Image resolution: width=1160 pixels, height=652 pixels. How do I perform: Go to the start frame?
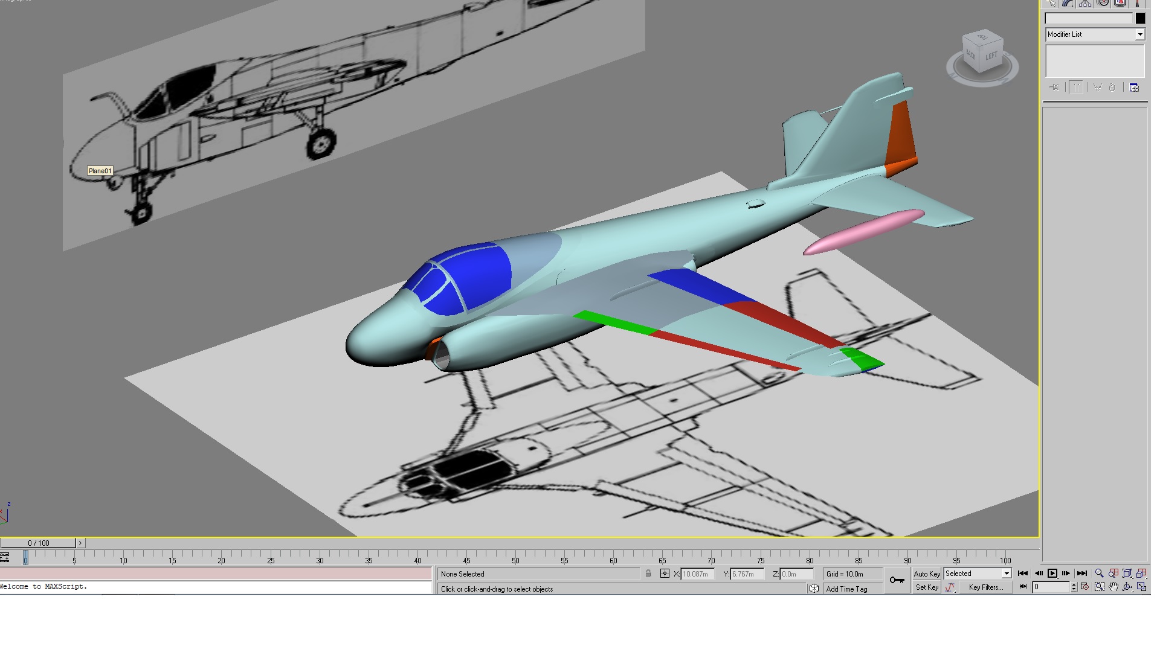1023,574
